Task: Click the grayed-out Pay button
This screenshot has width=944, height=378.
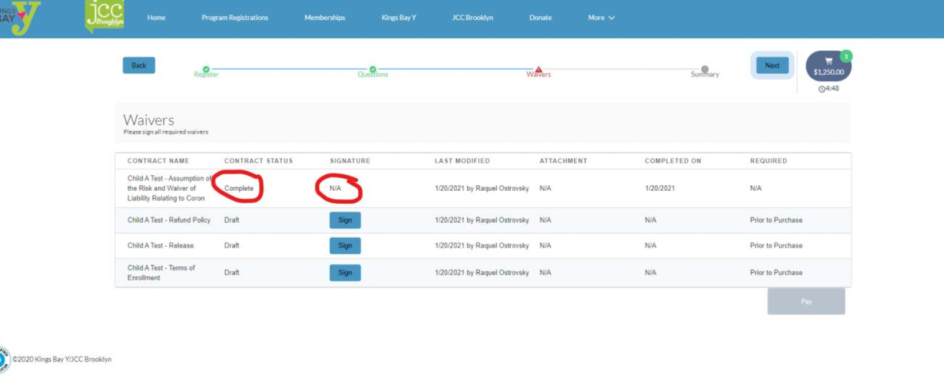Action: point(806,301)
